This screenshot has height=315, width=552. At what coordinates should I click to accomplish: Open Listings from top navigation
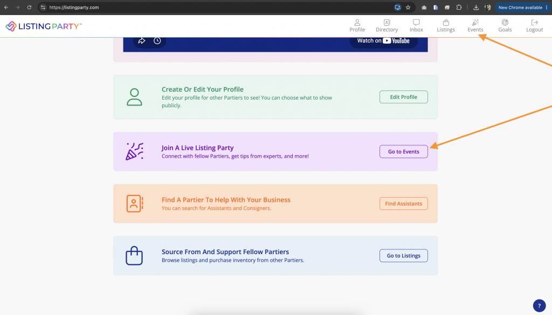(446, 26)
